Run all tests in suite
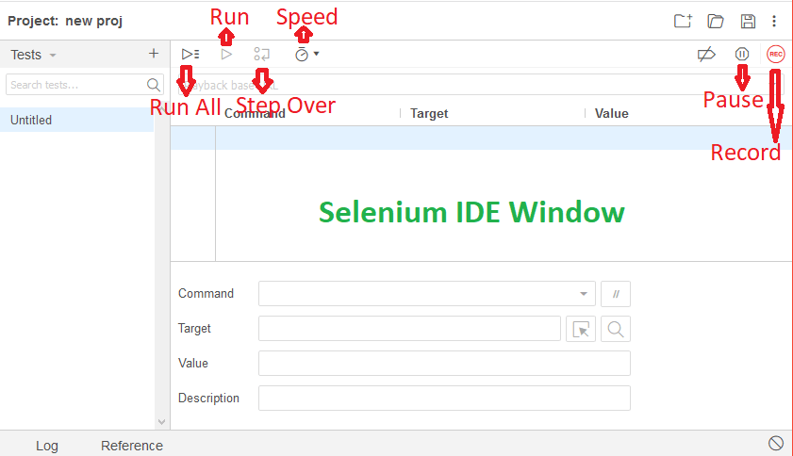Screen dimensions: 793x456 (x=190, y=54)
